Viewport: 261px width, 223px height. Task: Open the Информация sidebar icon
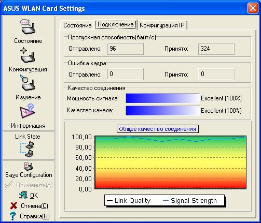(x=28, y=111)
